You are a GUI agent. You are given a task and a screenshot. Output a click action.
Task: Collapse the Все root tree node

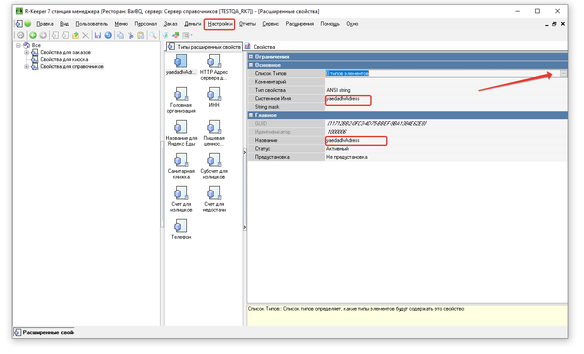[x=18, y=45]
